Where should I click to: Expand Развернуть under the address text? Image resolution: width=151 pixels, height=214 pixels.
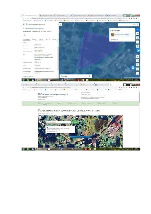tap(38, 59)
